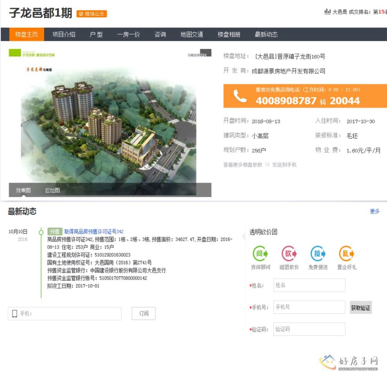Click the 免费接送 free shuttle icon

tap(318, 254)
